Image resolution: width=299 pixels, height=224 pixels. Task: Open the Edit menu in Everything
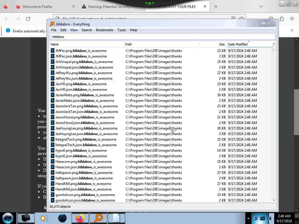pyautogui.click(x=63, y=30)
